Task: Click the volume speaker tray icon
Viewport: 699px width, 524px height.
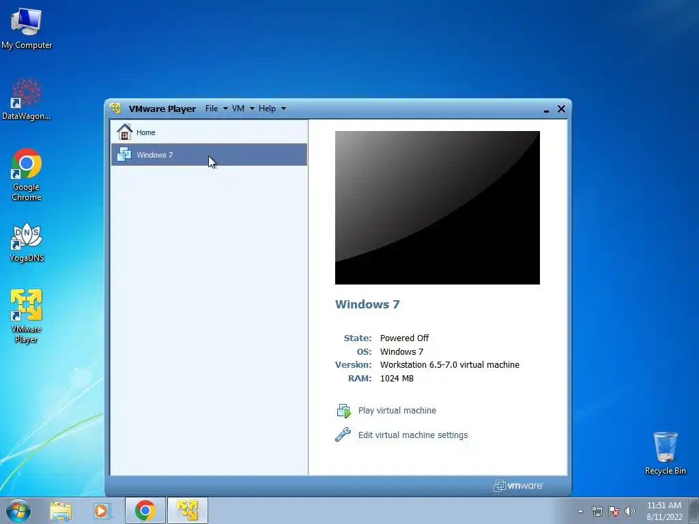Action: click(x=630, y=511)
